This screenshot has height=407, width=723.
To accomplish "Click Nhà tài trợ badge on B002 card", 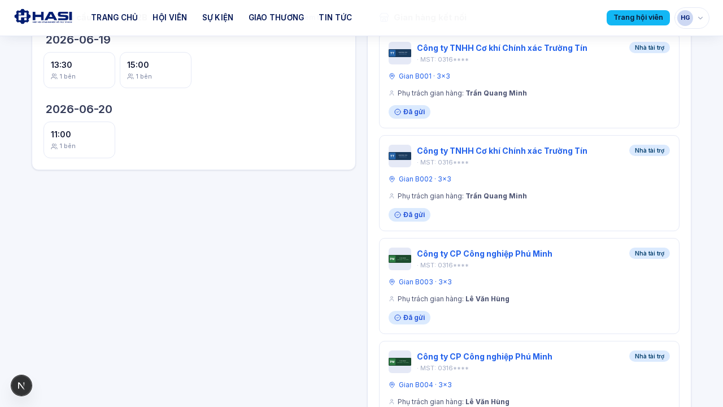I will [x=650, y=150].
